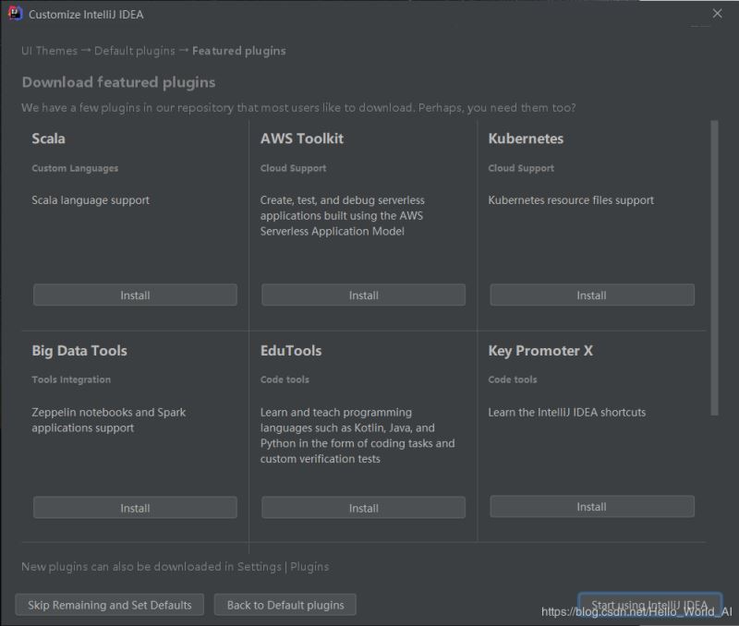Install the AWS Toolkit plugin
This screenshot has width=739, height=626.
pyautogui.click(x=363, y=295)
